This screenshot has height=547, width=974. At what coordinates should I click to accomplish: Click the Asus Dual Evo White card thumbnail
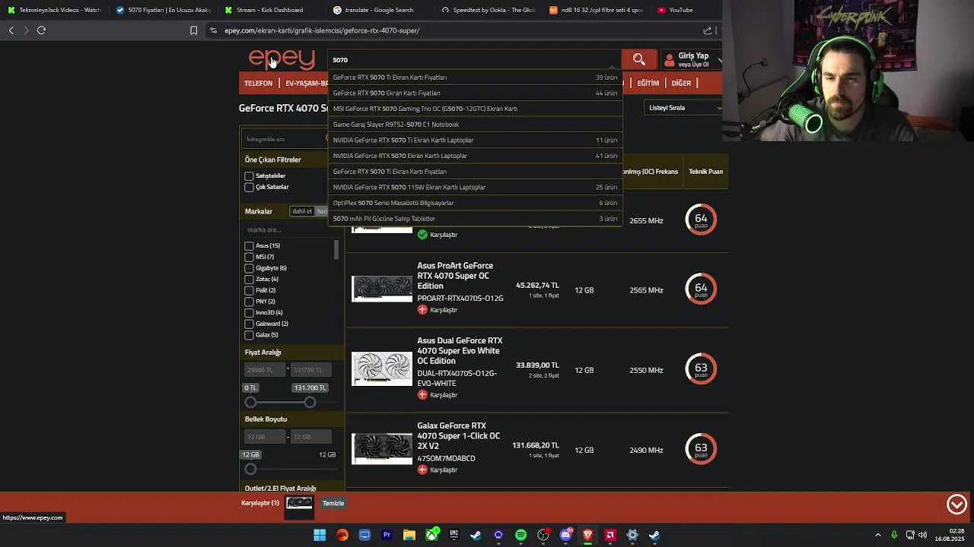click(x=382, y=370)
